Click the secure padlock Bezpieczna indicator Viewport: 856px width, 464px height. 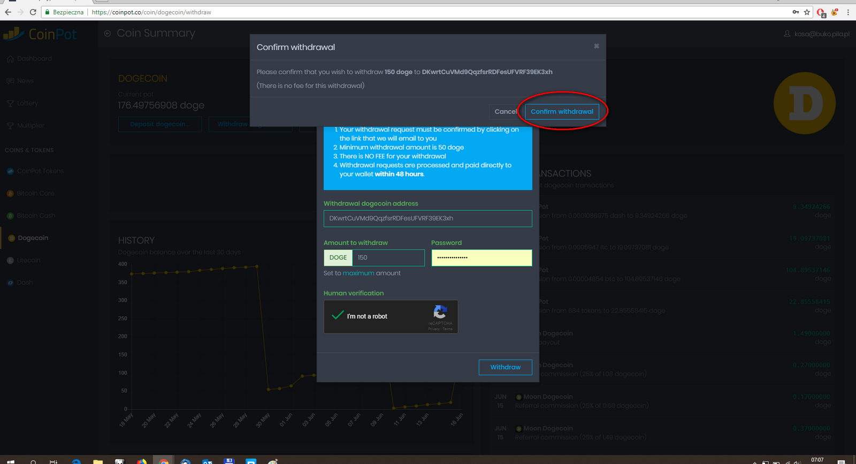click(x=64, y=12)
